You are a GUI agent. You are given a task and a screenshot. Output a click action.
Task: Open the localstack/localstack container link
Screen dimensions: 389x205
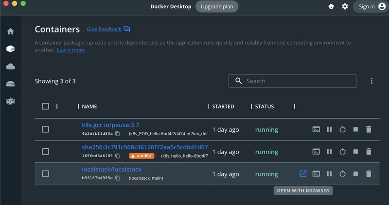(112, 170)
